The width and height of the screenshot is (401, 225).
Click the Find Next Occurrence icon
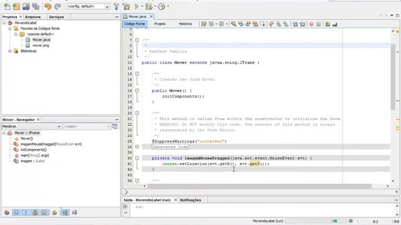pos(248,24)
